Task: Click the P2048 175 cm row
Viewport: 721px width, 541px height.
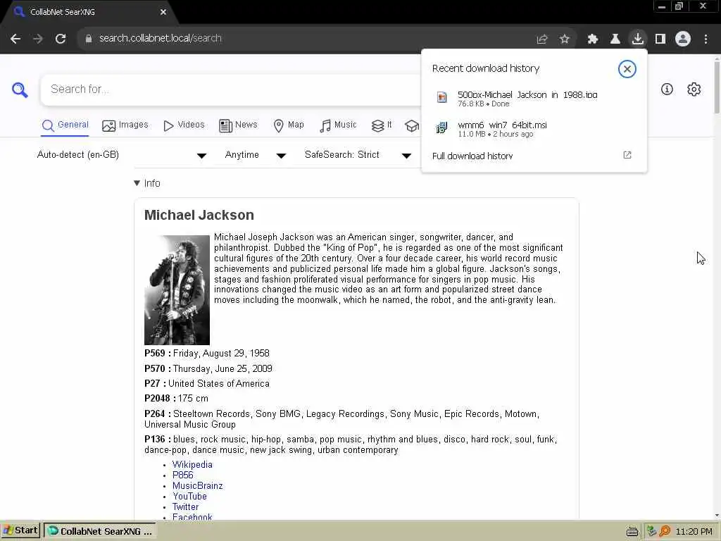Action: tap(176, 399)
